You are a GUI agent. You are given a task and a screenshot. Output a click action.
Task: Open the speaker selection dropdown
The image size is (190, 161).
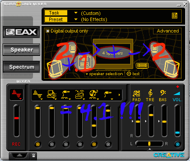[104, 74]
